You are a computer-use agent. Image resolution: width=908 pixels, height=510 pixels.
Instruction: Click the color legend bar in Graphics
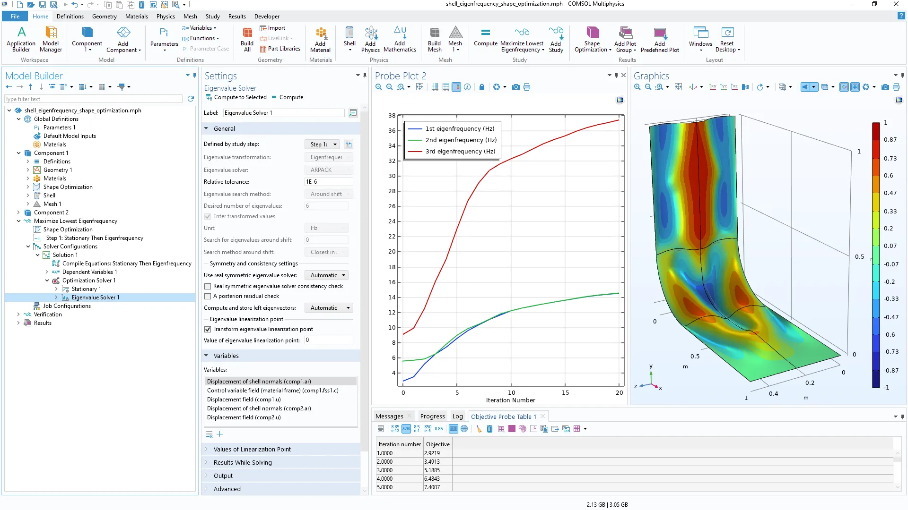pos(876,255)
